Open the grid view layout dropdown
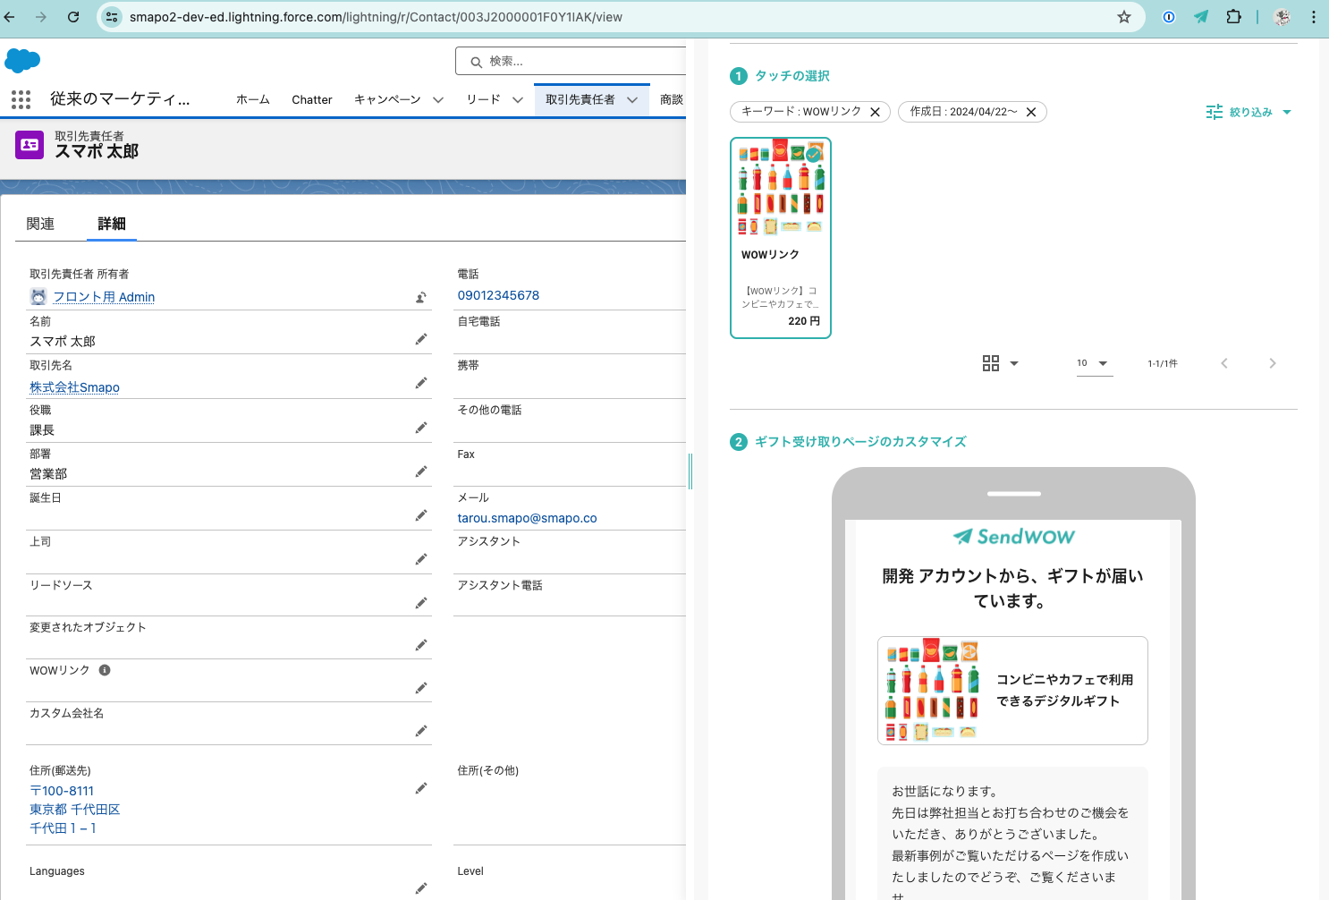This screenshot has height=900, width=1329. (x=1000, y=363)
